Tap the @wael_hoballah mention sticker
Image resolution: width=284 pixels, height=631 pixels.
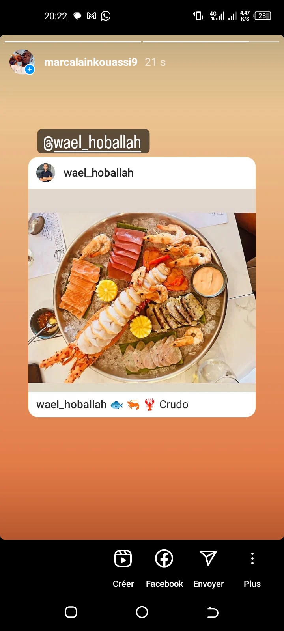tap(93, 142)
